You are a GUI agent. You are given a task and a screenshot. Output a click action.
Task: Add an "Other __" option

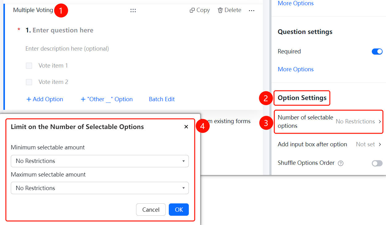[x=106, y=99]
